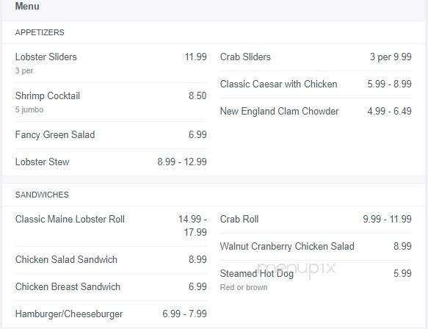The image size is (428, 329).
Task: Open Crab Sliders menu item
Action: pos(245,57)
